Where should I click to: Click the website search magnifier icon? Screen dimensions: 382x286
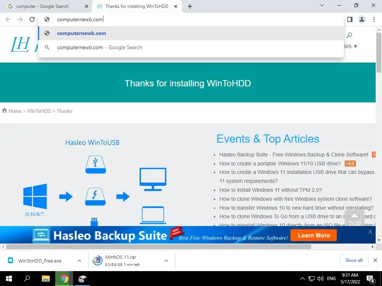[x=349, y=35]
